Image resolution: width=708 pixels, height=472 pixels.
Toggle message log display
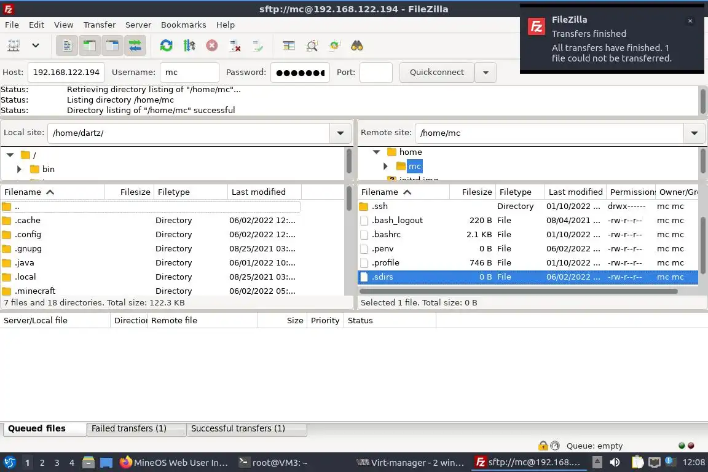pos(67,45)
